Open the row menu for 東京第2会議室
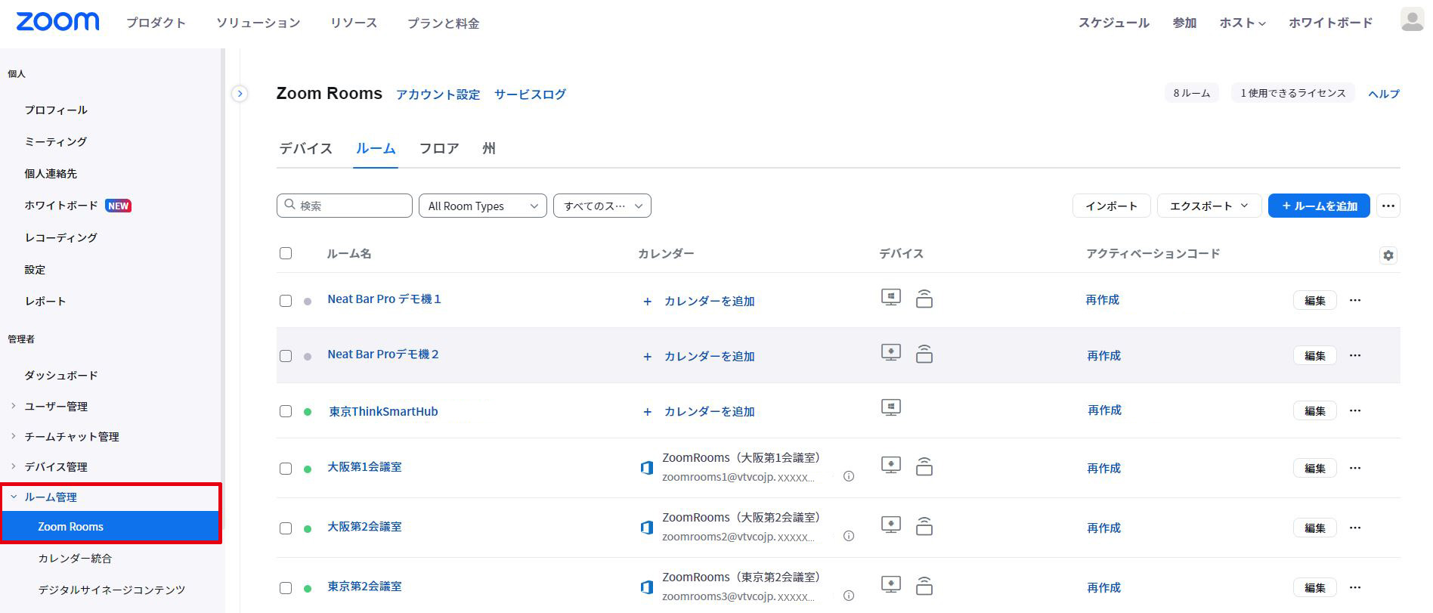This screenshot has height=613, width=1433. (x=1355, y=587)
